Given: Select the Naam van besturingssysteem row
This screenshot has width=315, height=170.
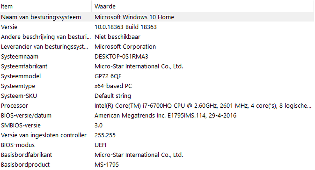Looking at the screenshot, I should click(x=157, y=17).
